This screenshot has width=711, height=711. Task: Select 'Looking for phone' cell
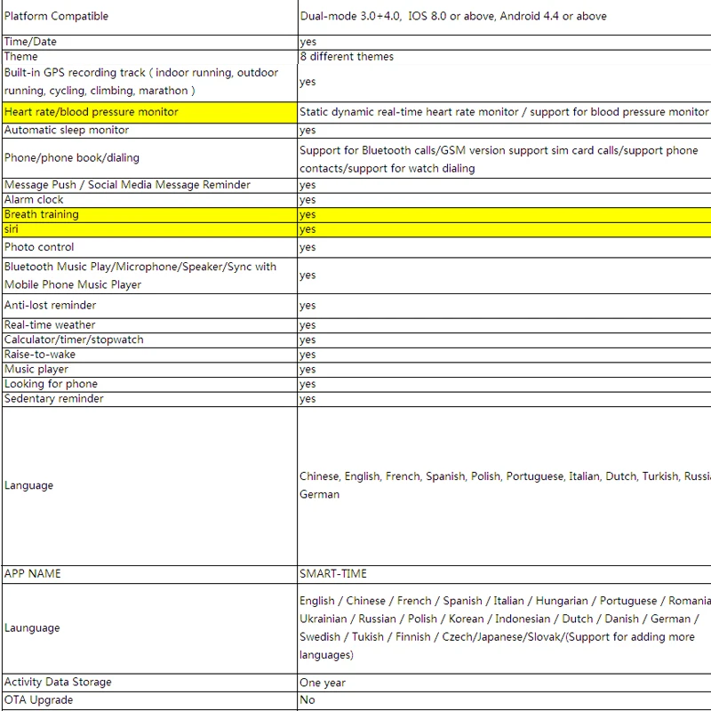(149, 385)
